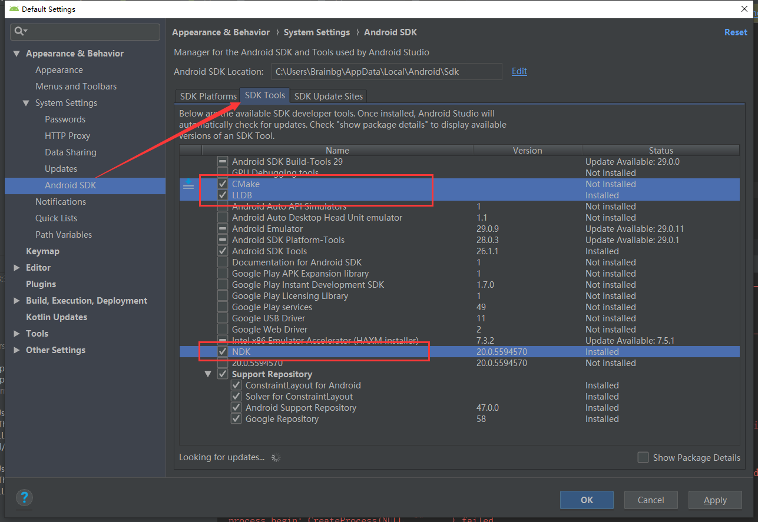Click the Android SDK Location path field

(386, 72)
